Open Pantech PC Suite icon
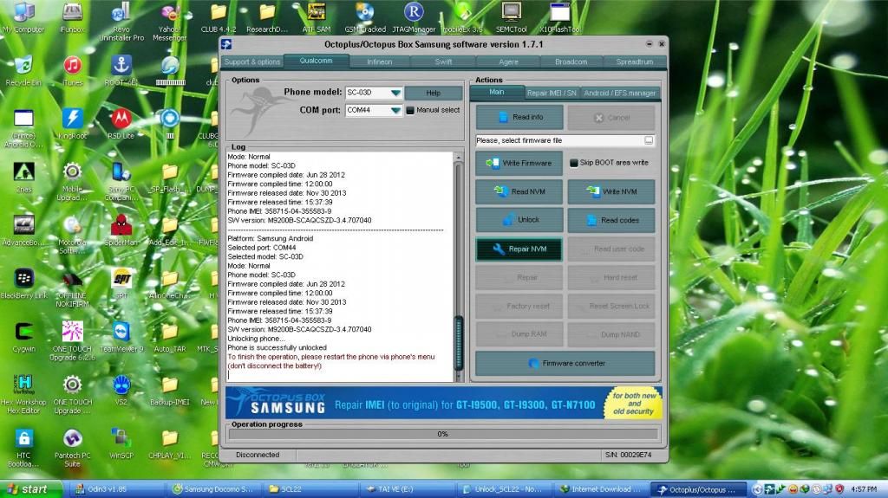This screenshot has width=888, height=498. (73, 448)
